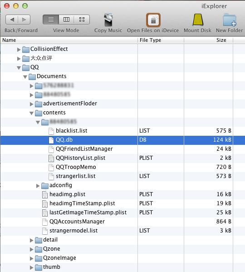Image resolution: width=245 pixels, height=272 pixels.
Task: Sort by the File Type column header
Action: click(161, 40)
